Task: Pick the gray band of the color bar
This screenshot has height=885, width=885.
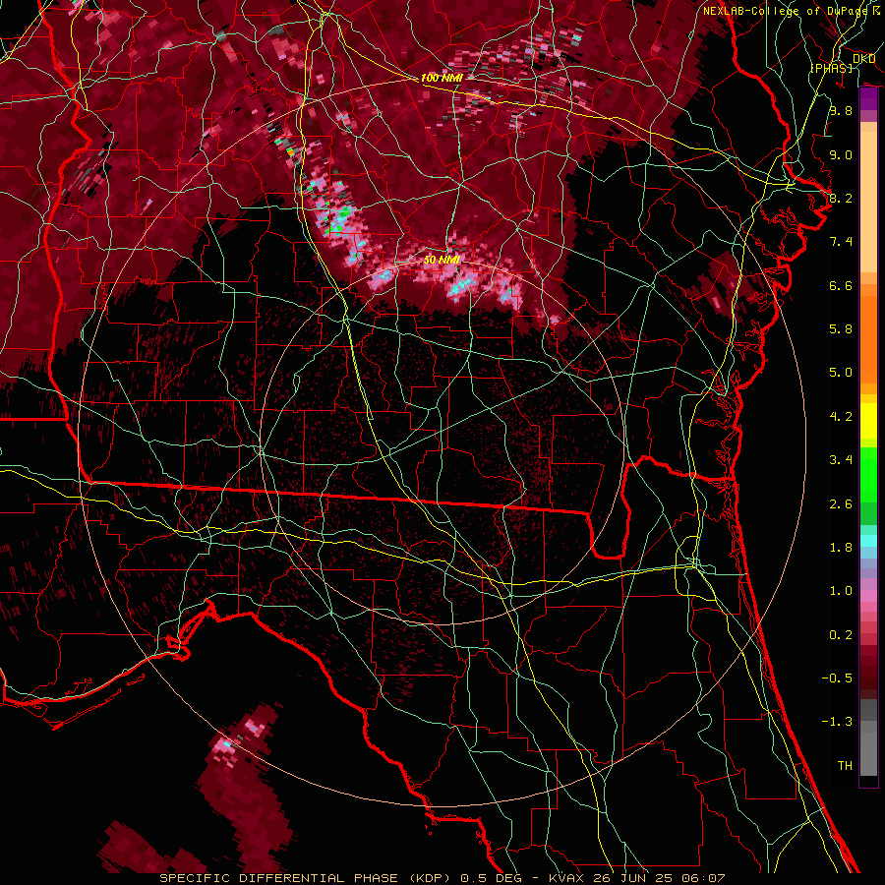Action: point(868,739)
